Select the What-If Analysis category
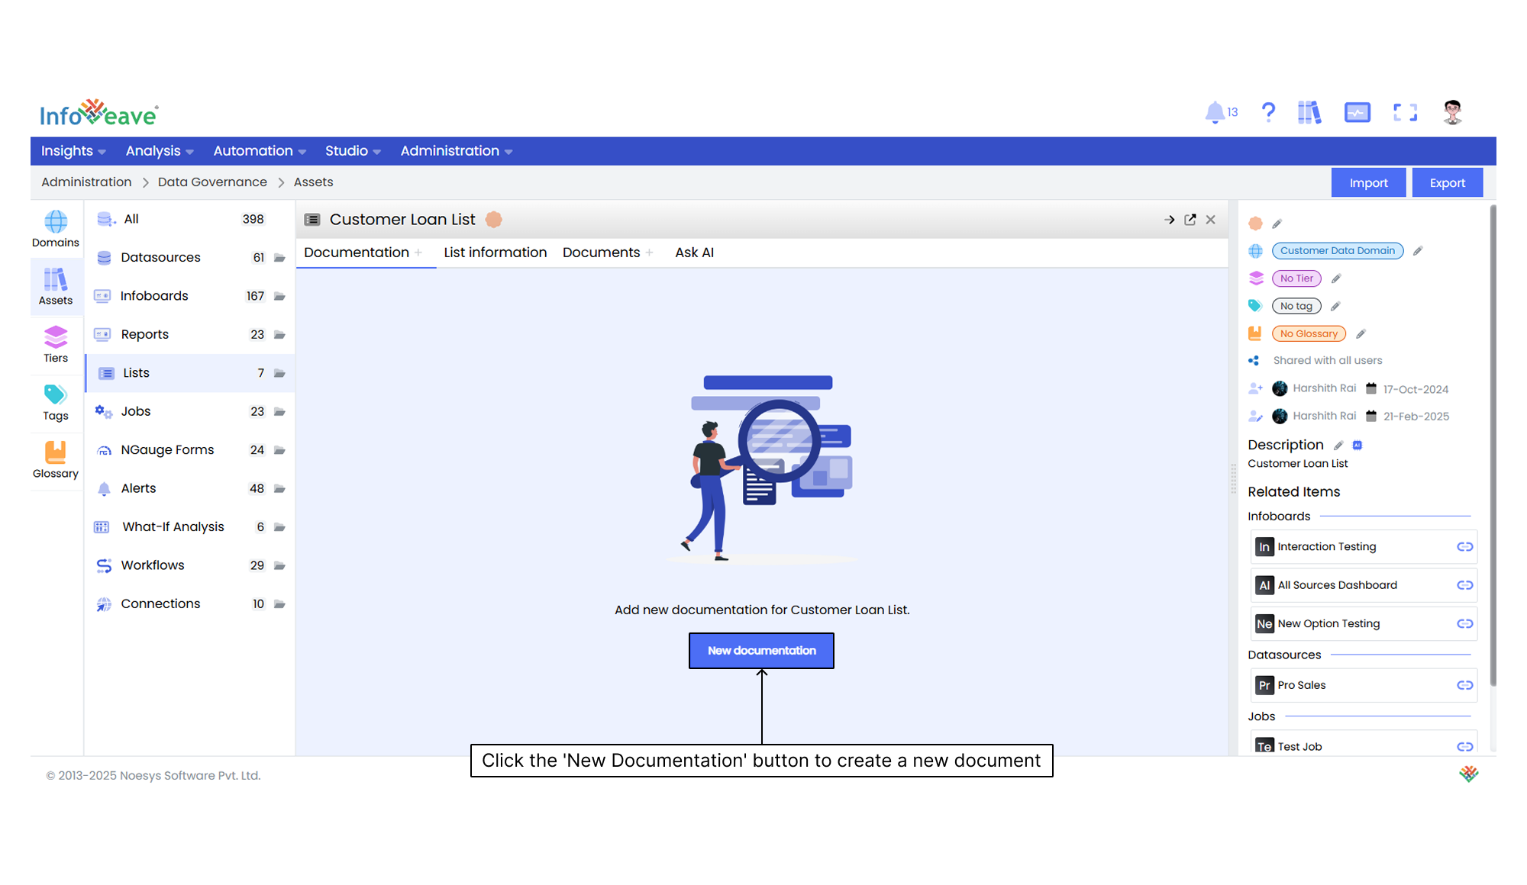 click(189, 527)
